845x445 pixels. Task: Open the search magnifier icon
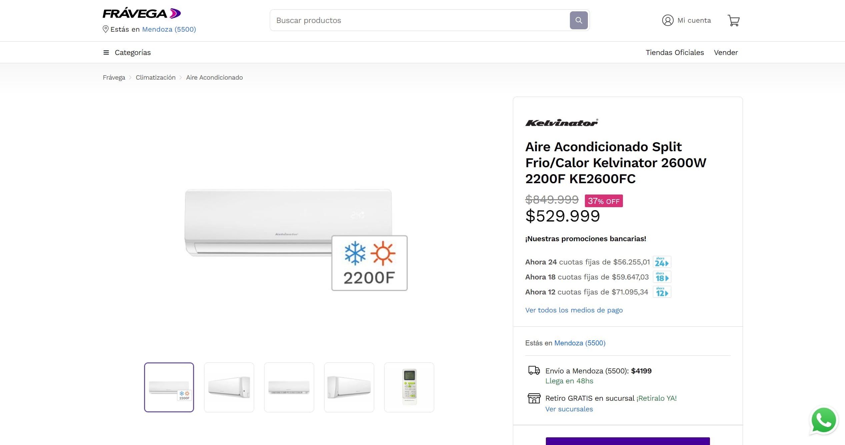(579, 20)
